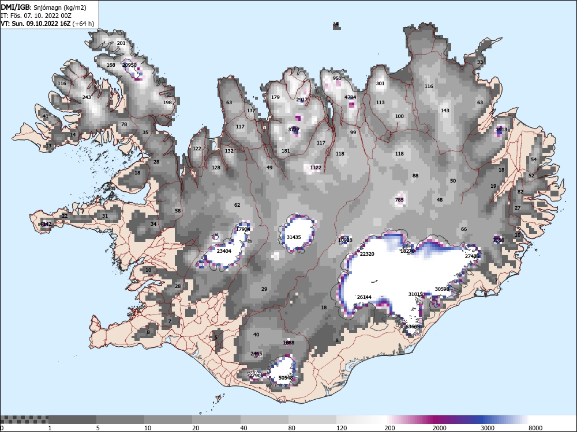Click the map value '3777'

point(294,130)
